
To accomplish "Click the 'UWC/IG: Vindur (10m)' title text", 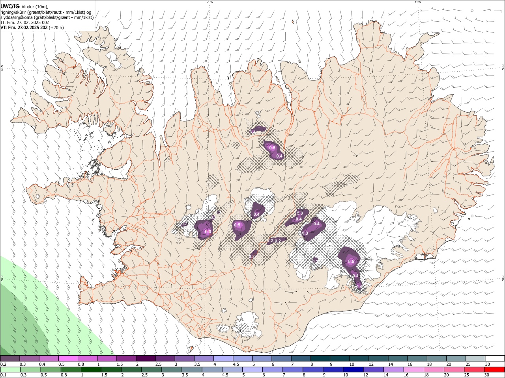I will [x=24, y=7].
